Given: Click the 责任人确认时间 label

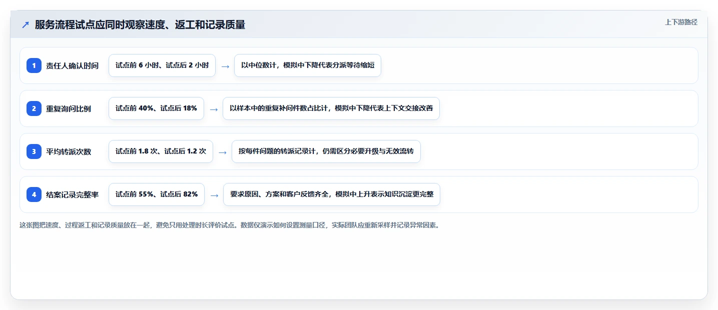Looking at the screenshot, I should coord(73,65).
